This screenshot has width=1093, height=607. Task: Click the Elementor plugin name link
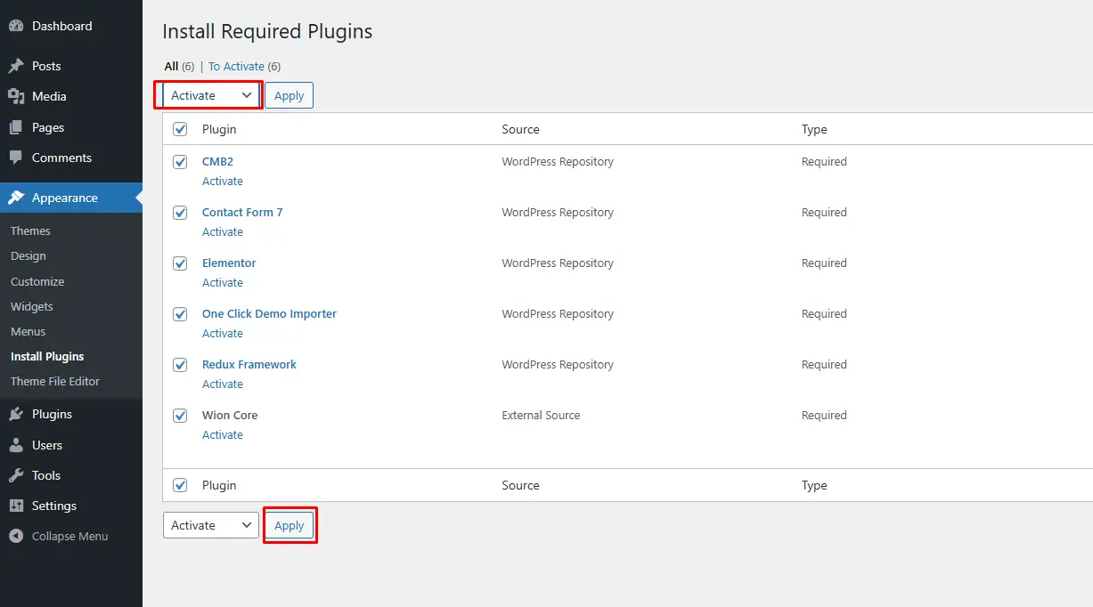pos(229,263)
